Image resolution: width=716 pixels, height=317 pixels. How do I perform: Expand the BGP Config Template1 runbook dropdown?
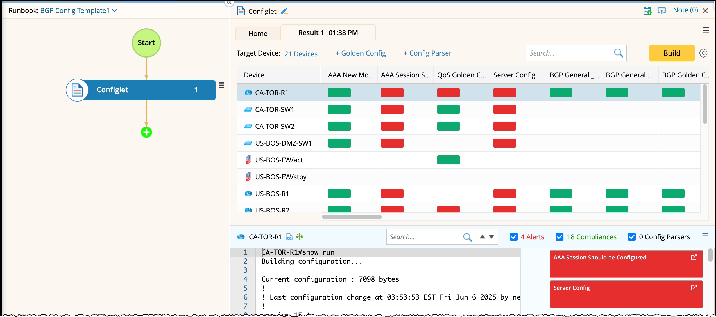114,11
